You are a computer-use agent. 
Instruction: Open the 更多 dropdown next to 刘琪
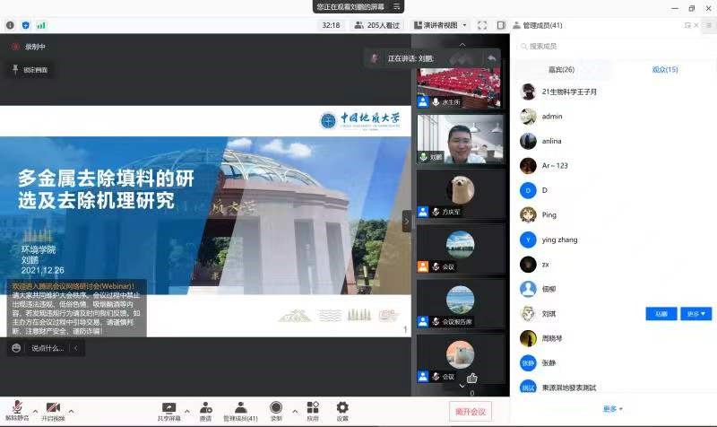pos(694,314)
